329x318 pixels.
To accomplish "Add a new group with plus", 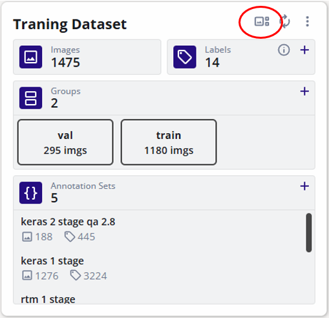I will 304,91.
